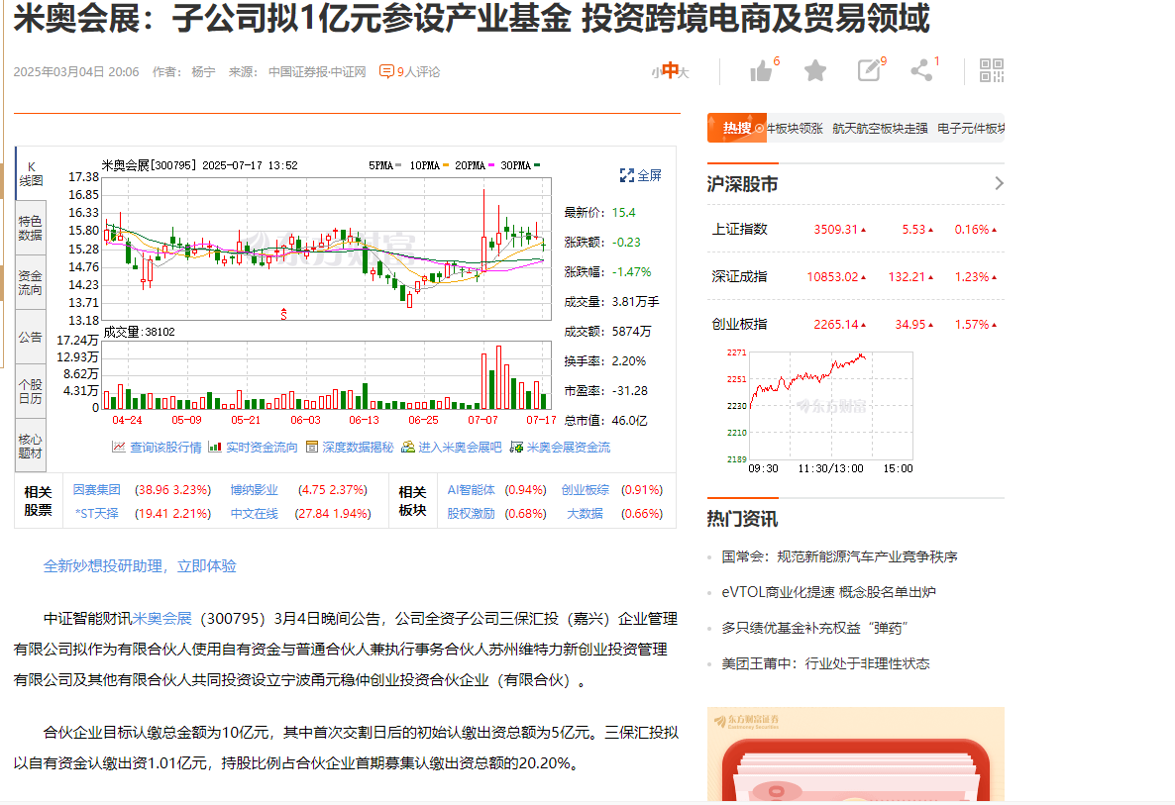
Task: Open 米奥会展资金流 link
Action: point(568,447)
